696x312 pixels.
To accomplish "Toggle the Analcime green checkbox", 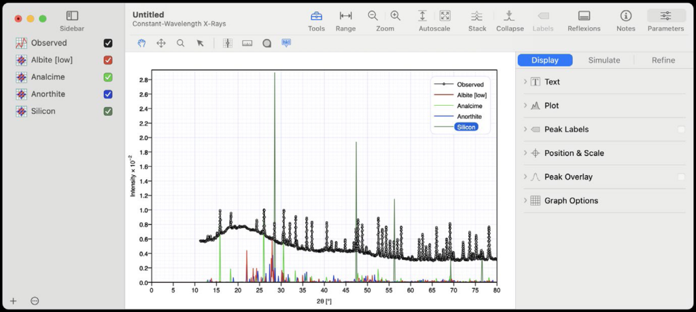I will 108,77.
